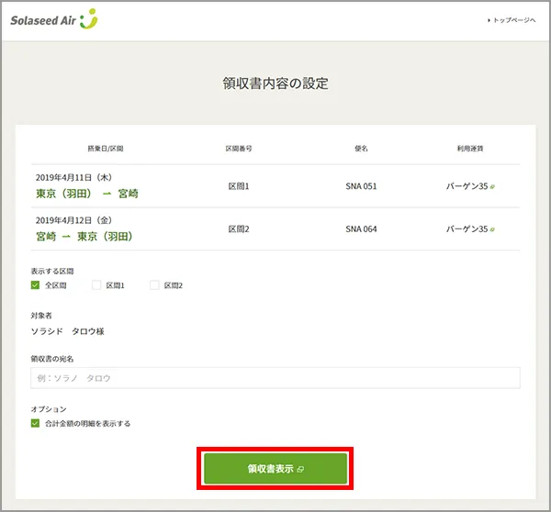Click the 便名 column header
This screenshot has width=551, height=512.
361,148
